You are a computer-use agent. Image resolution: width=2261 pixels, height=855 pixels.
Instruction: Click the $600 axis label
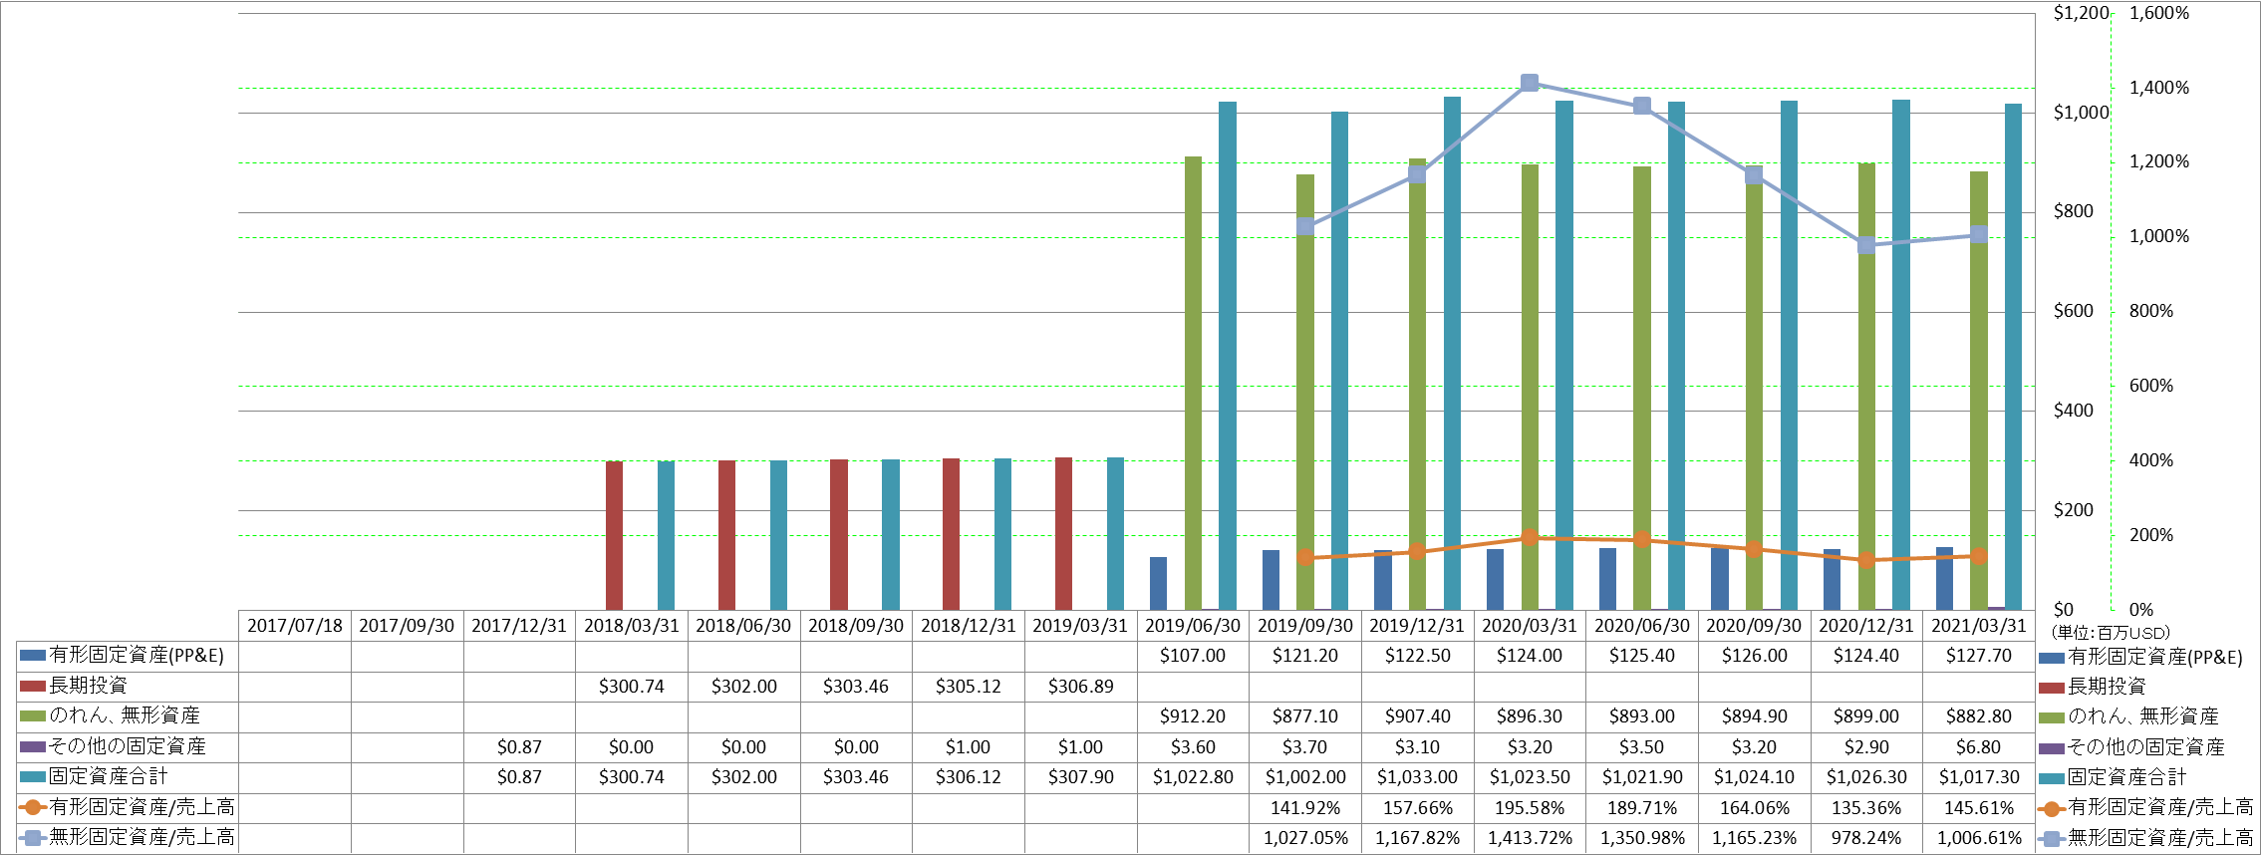point(2073,311)
